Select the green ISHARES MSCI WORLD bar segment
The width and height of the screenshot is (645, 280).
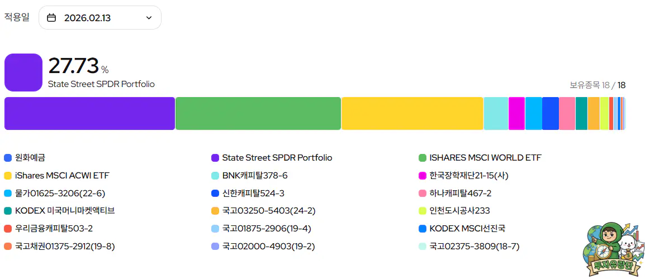tap(258, 113)
